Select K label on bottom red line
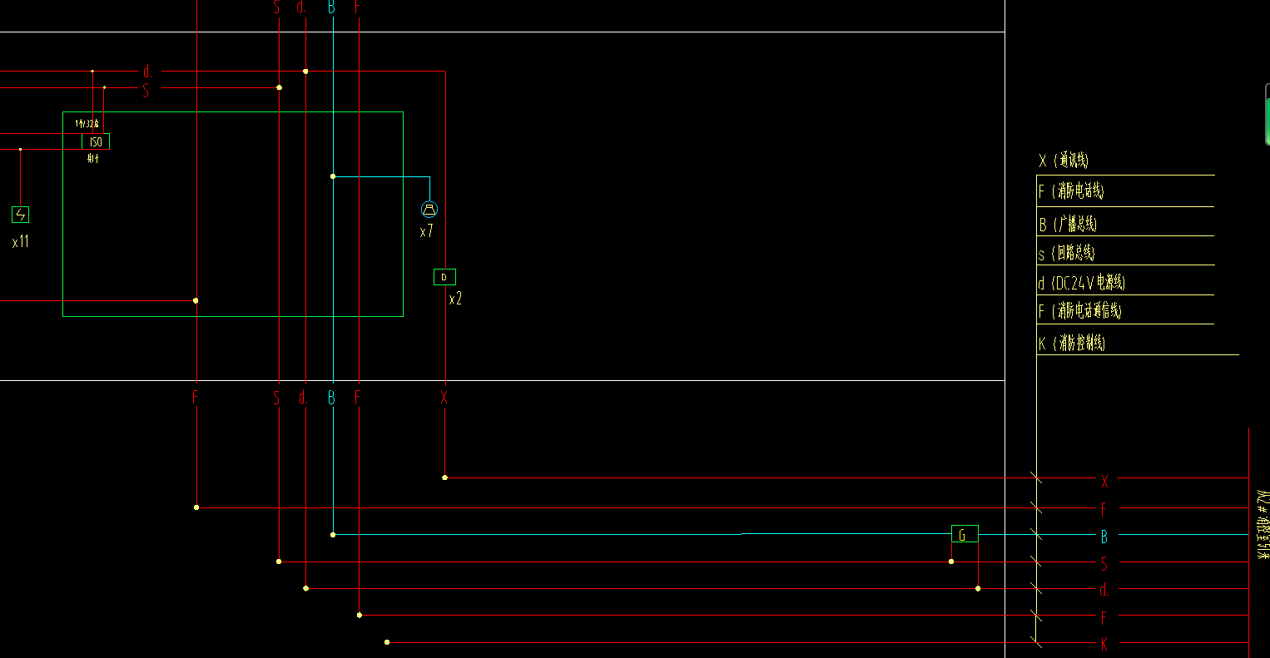This screenshot has height=658, width=1270. 1104,644
